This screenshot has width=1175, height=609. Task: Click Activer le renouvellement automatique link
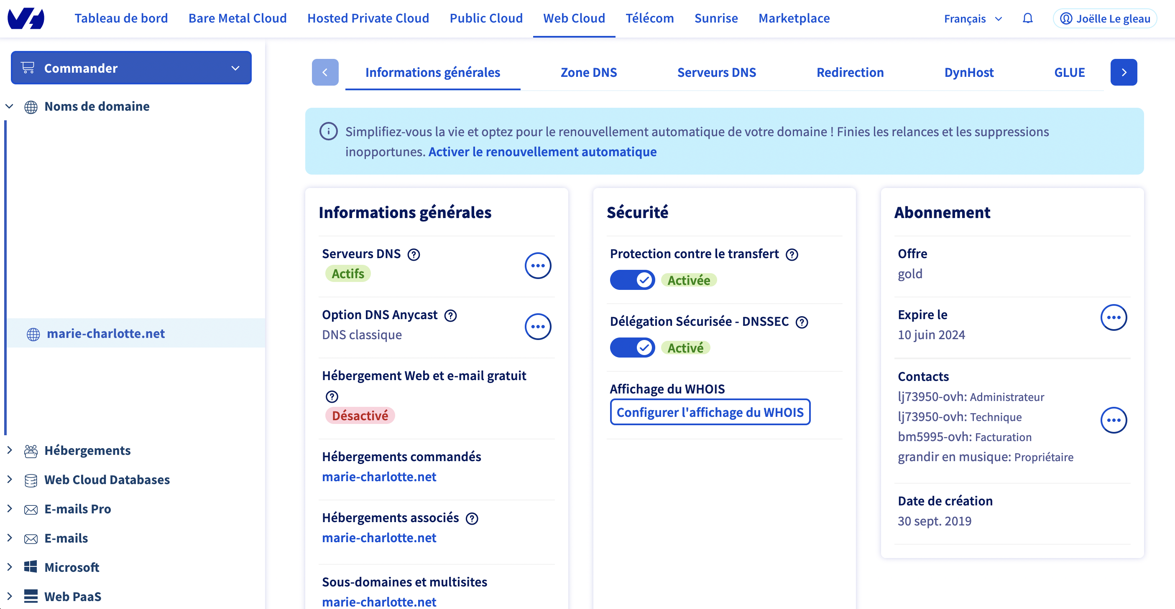tap(542, 152)
